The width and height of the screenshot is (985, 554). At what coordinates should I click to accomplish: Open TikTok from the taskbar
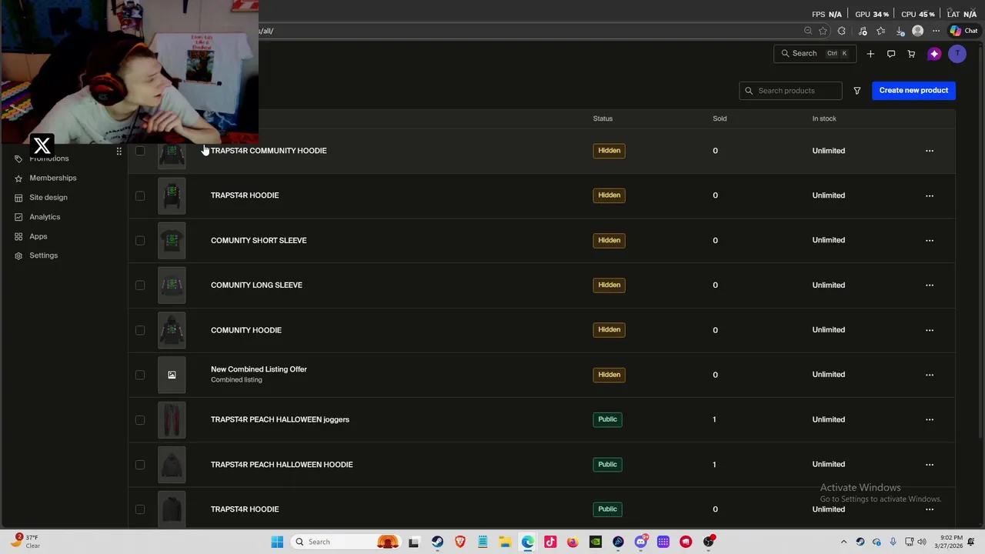tap(550, 542)
